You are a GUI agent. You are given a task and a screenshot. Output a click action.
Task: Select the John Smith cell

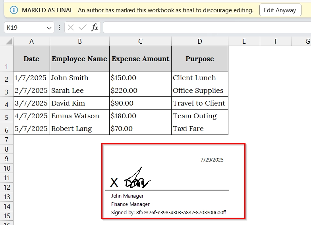pyautogui.click(x=79, y=78)
